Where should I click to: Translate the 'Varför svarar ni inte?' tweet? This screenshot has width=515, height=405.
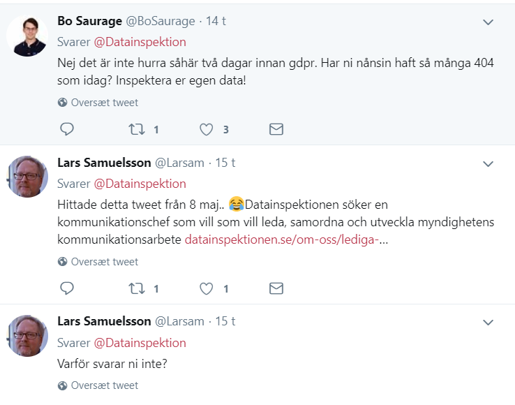pos(104,385)
